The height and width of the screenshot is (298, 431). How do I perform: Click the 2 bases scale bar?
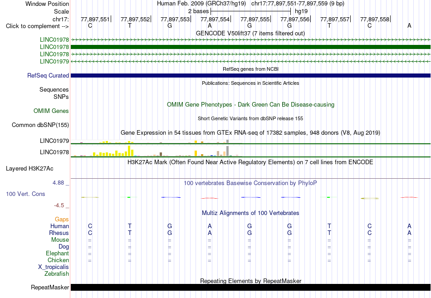(251, 11)
